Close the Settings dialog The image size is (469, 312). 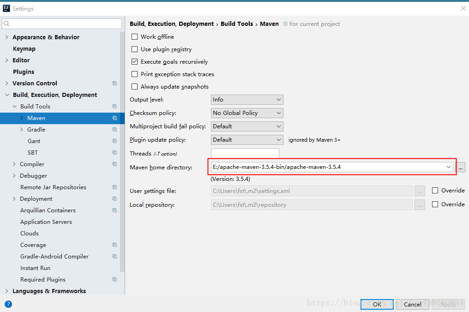tap(463, 8)
